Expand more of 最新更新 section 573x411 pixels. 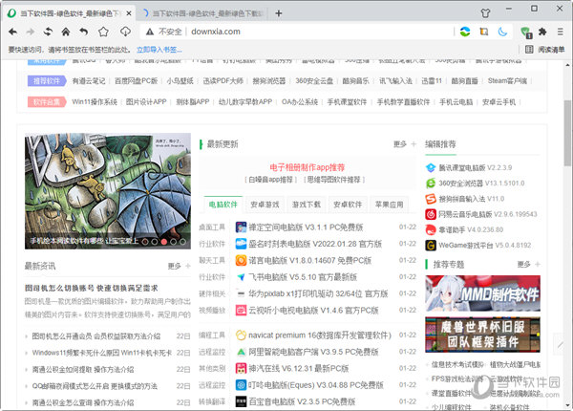click(405, 144)
